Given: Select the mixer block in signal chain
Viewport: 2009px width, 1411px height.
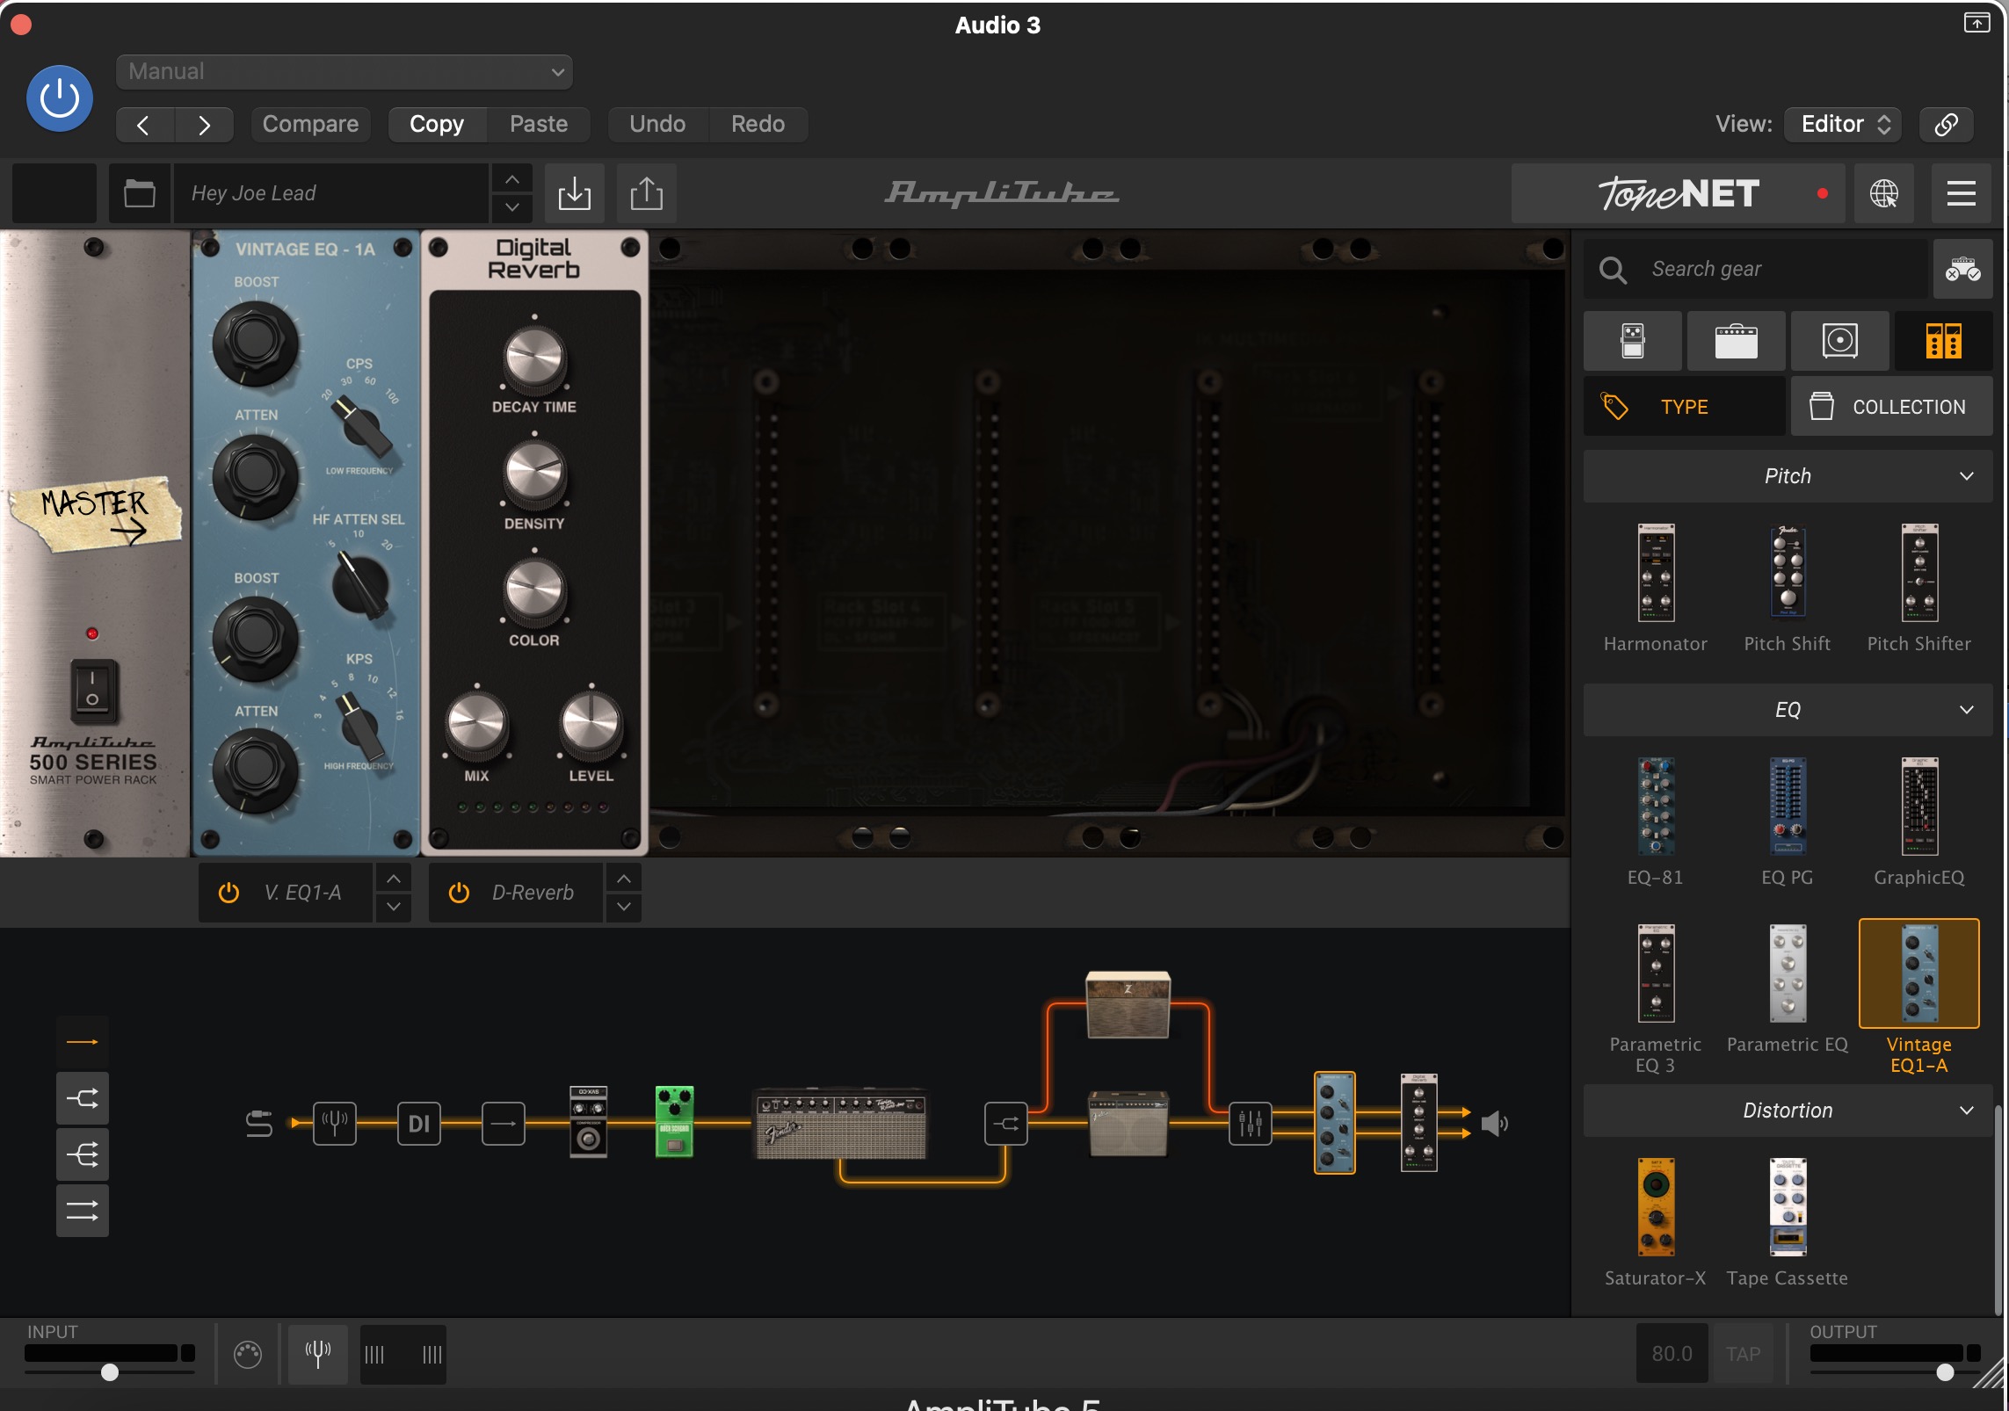Looking at the screenshot, I should tap(1250, 1123).
